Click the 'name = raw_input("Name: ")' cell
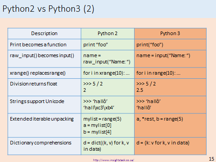Image resolution: width=216 pixels, height=162 pixels. pyautogui.click(x=108, y=59)
